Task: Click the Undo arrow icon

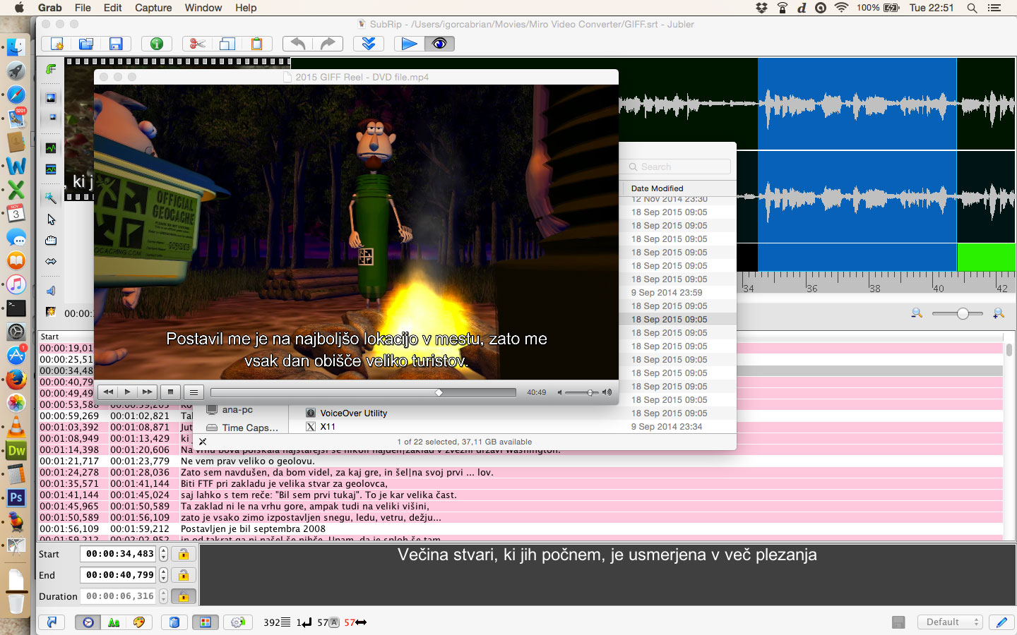Action: click(298, 44)
